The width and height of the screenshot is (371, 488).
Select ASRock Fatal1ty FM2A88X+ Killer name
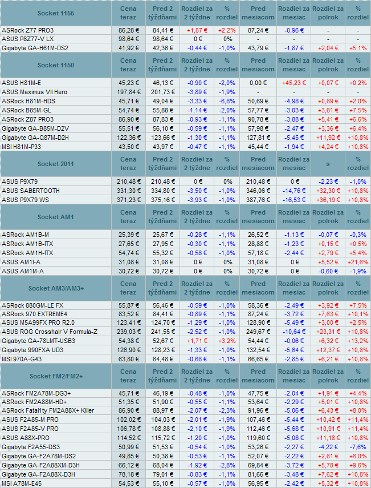click(x=48, y=410)
